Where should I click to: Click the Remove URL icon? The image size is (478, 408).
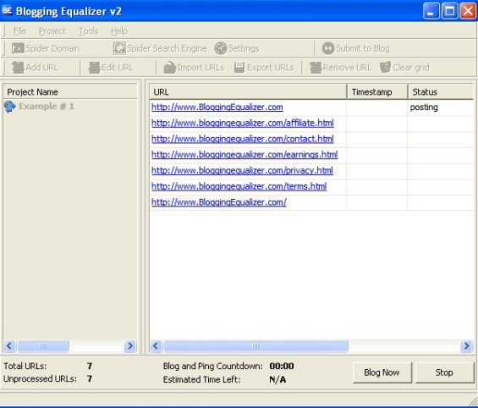(316, 68)
